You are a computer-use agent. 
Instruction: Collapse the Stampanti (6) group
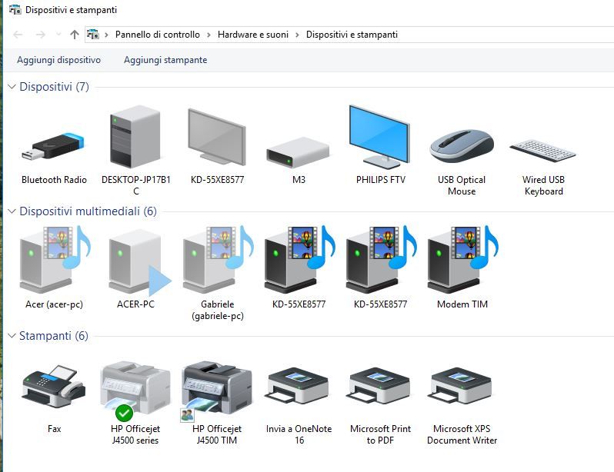[x=12, y=336]
